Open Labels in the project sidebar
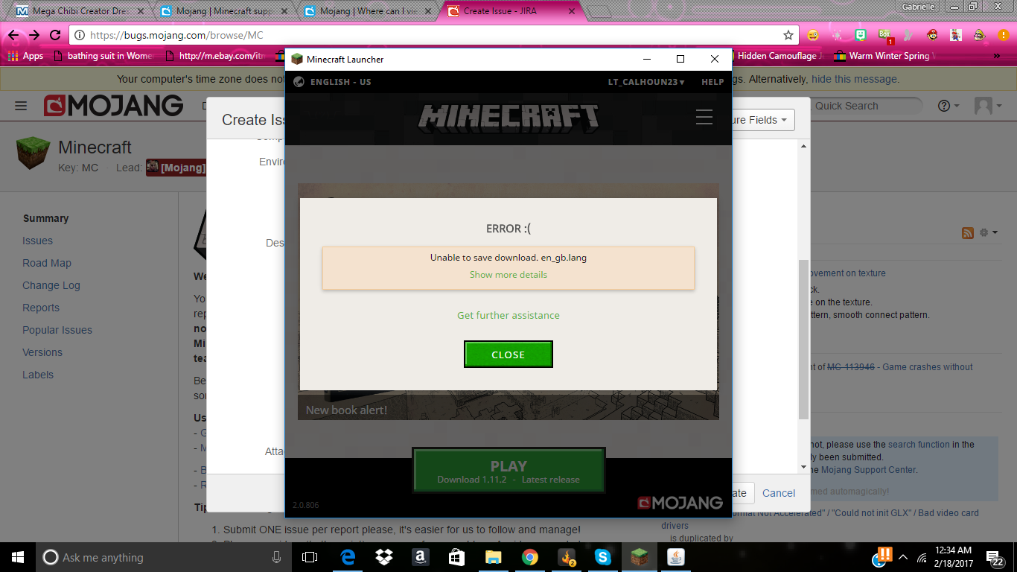The width and height of the screenshot is (1017, 572). (38, 375)
